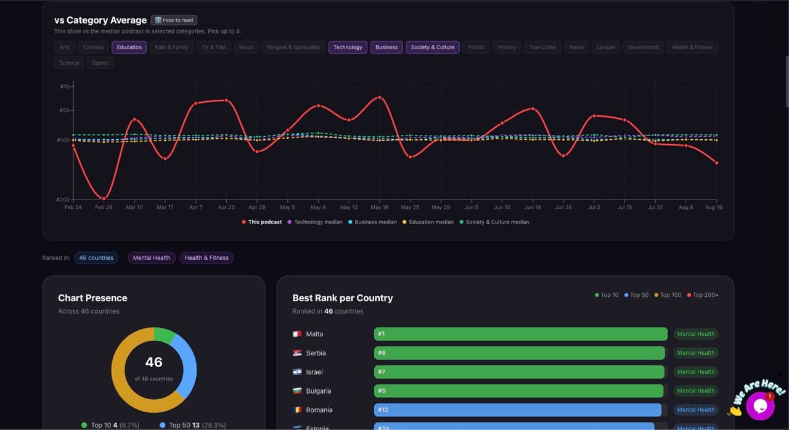The width and height of the screenshot is (789, 430).
Task: Deselect the Business category chip
Action: coord(386,47)
